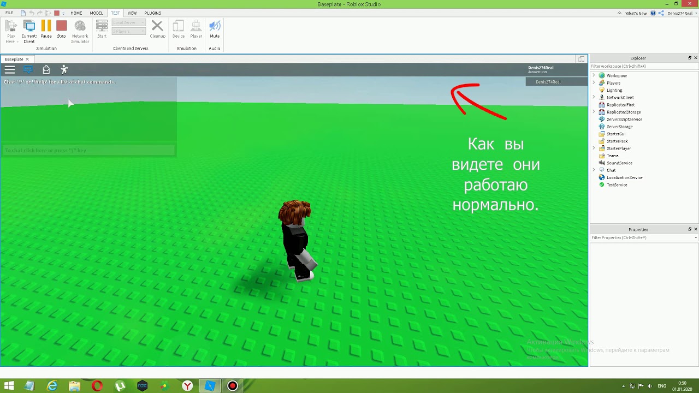Select Teams in Explorer
Screen dimensions: 699x393
coord(612,156)
